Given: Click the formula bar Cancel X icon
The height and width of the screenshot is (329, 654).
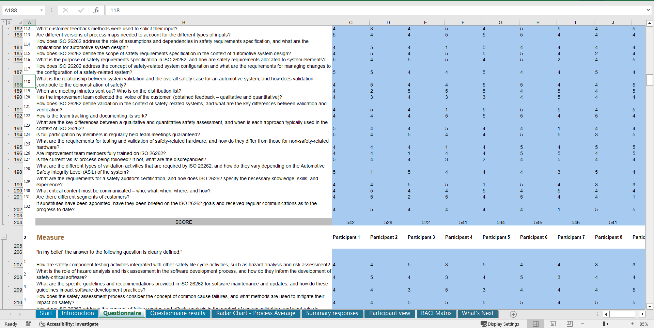Looking at the screenshot, I should pos(65,10).
